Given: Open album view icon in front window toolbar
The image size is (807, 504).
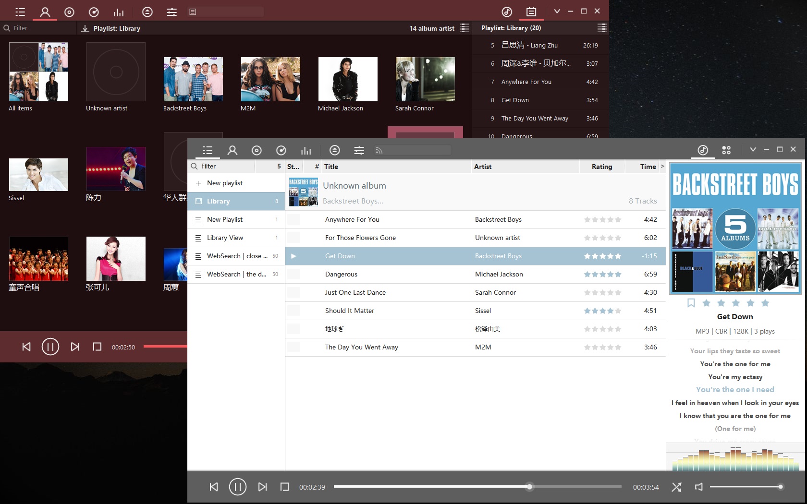Looking at the screenshot, I should coord(257,150).
